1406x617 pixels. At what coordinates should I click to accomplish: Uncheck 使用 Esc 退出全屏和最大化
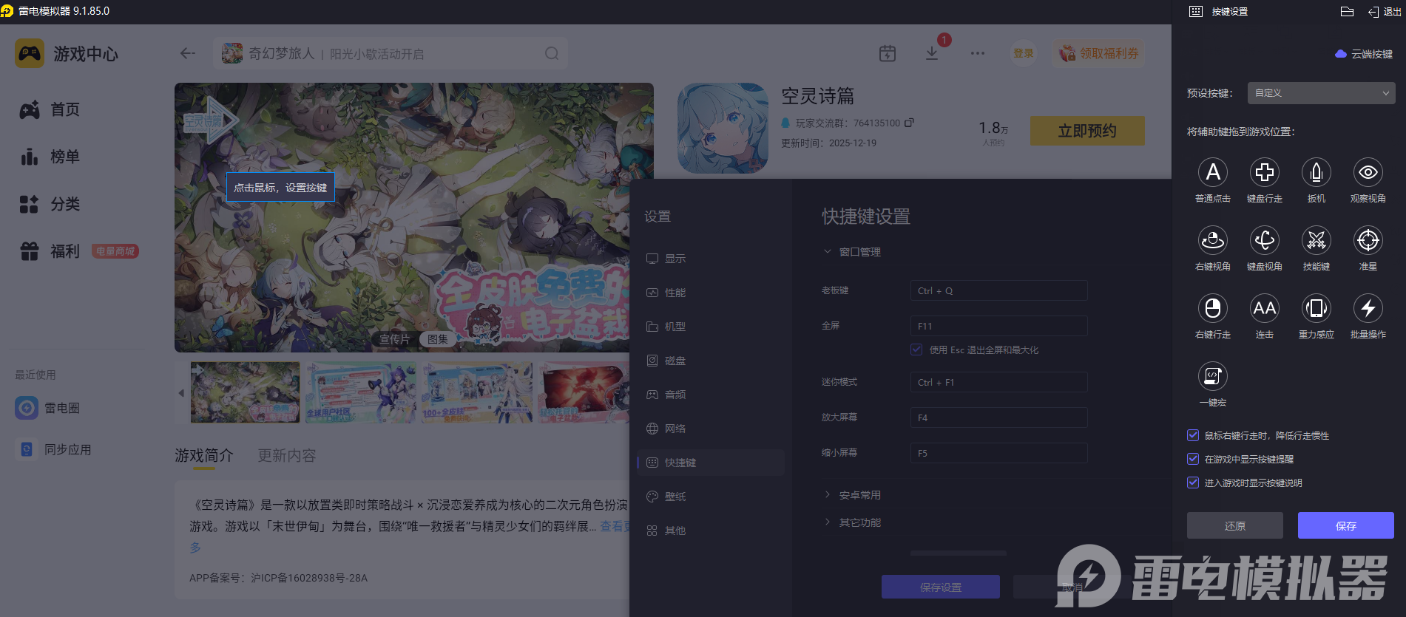[916, 350]
